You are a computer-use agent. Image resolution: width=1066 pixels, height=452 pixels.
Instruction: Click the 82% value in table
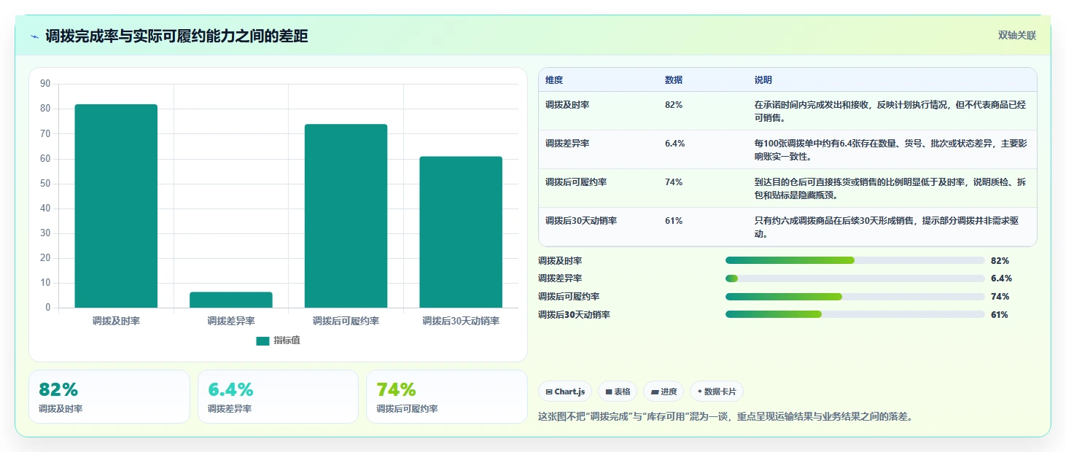(674, 105)
